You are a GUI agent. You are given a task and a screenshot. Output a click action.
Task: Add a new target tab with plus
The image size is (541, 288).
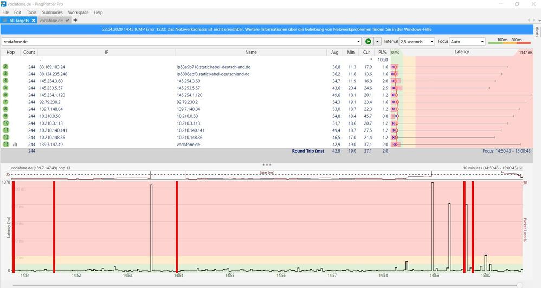[x=75, y=20]
